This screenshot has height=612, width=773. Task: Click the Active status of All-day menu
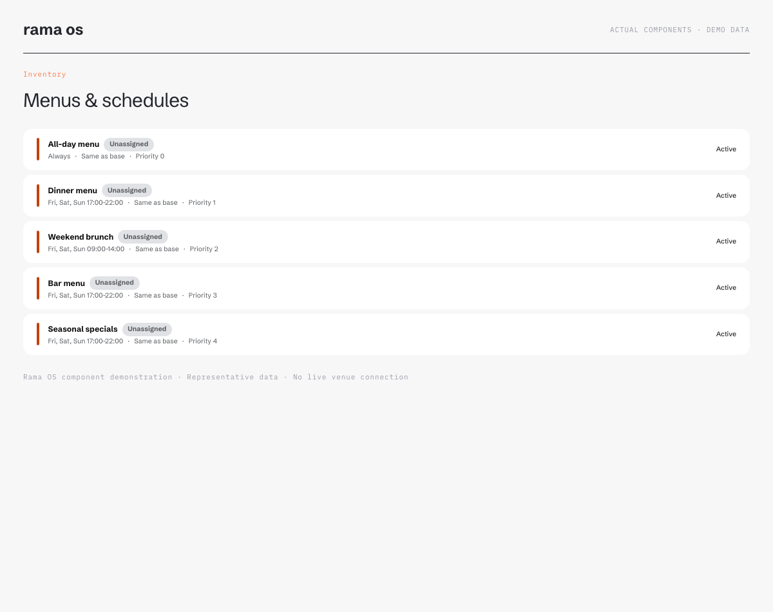coord(726,149)
